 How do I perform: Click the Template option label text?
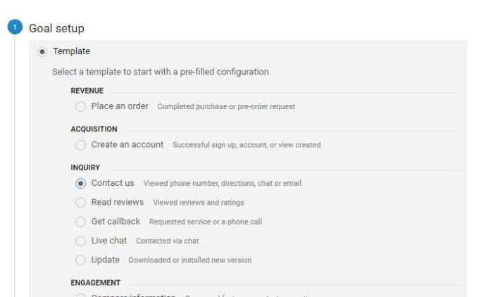pos(71,51)
